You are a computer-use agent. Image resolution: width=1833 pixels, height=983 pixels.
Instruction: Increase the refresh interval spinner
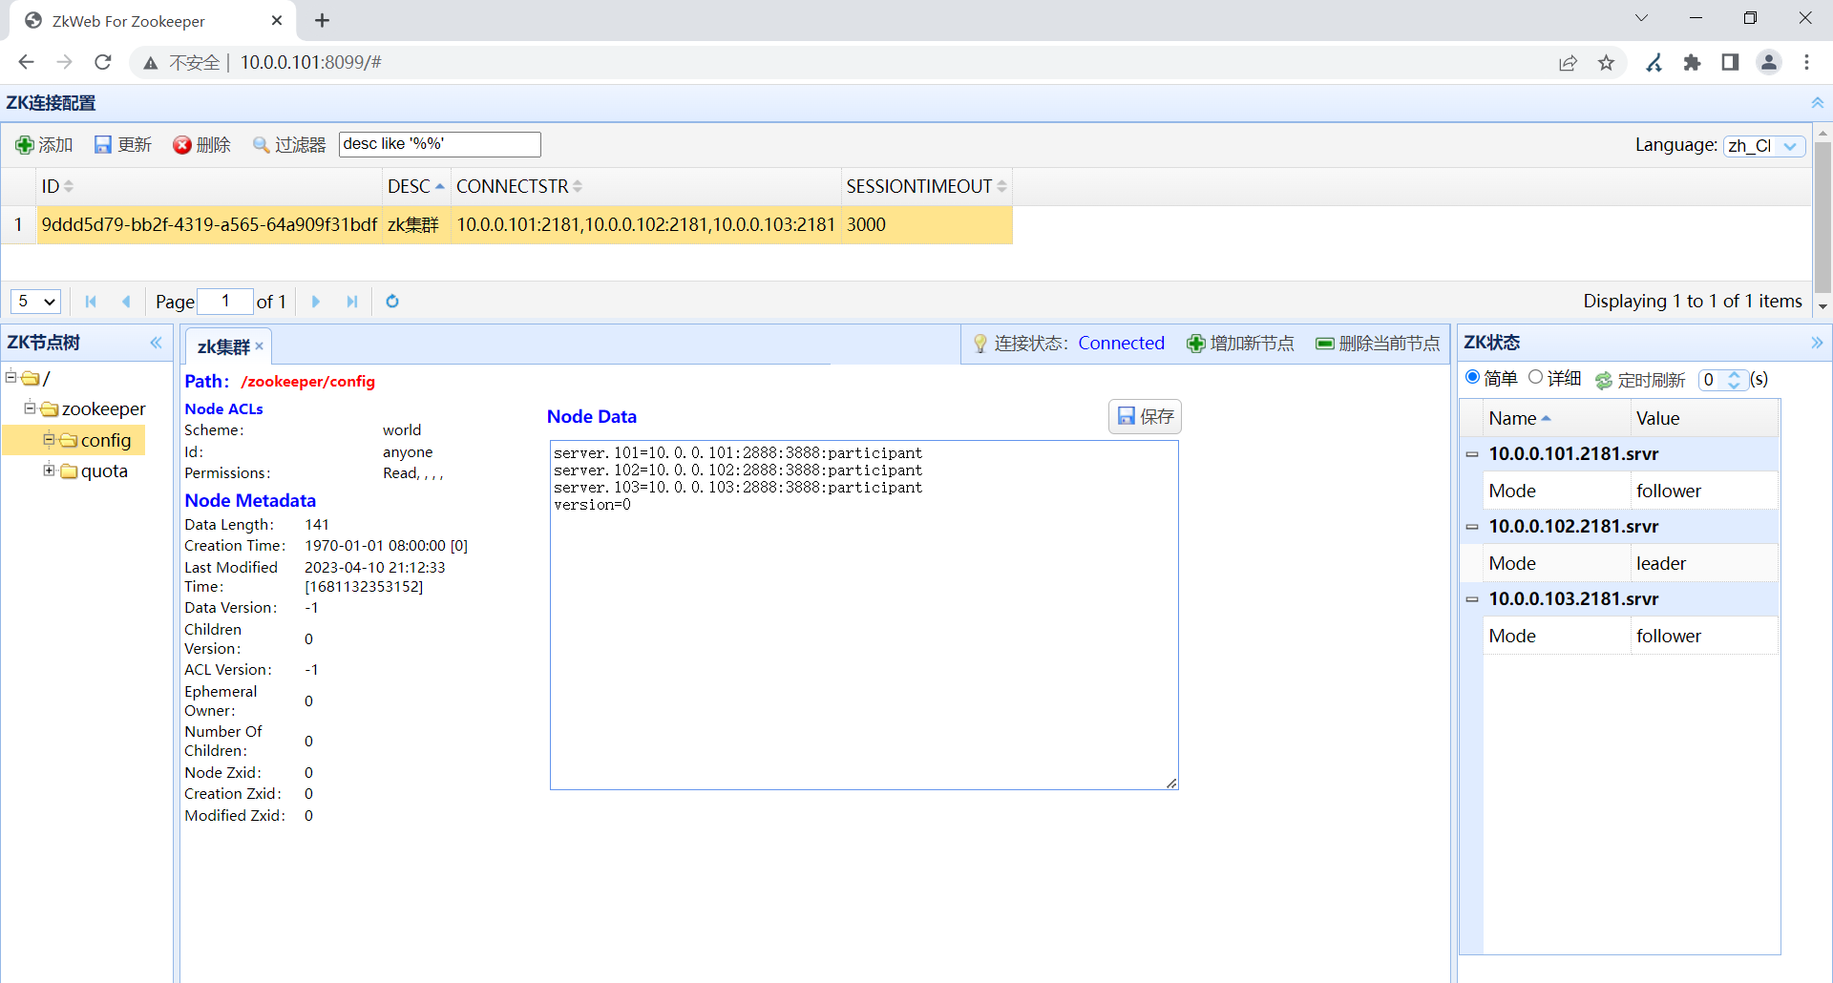click(1735, 374)
